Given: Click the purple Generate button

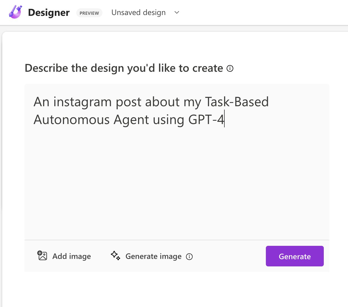Looking at the screenshot, I should [295, 256].
